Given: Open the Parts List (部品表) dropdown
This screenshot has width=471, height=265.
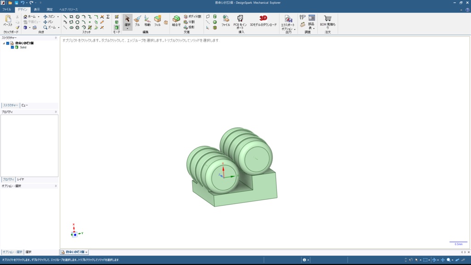Looking at the screenshot, I should click(x=314, y=28).
